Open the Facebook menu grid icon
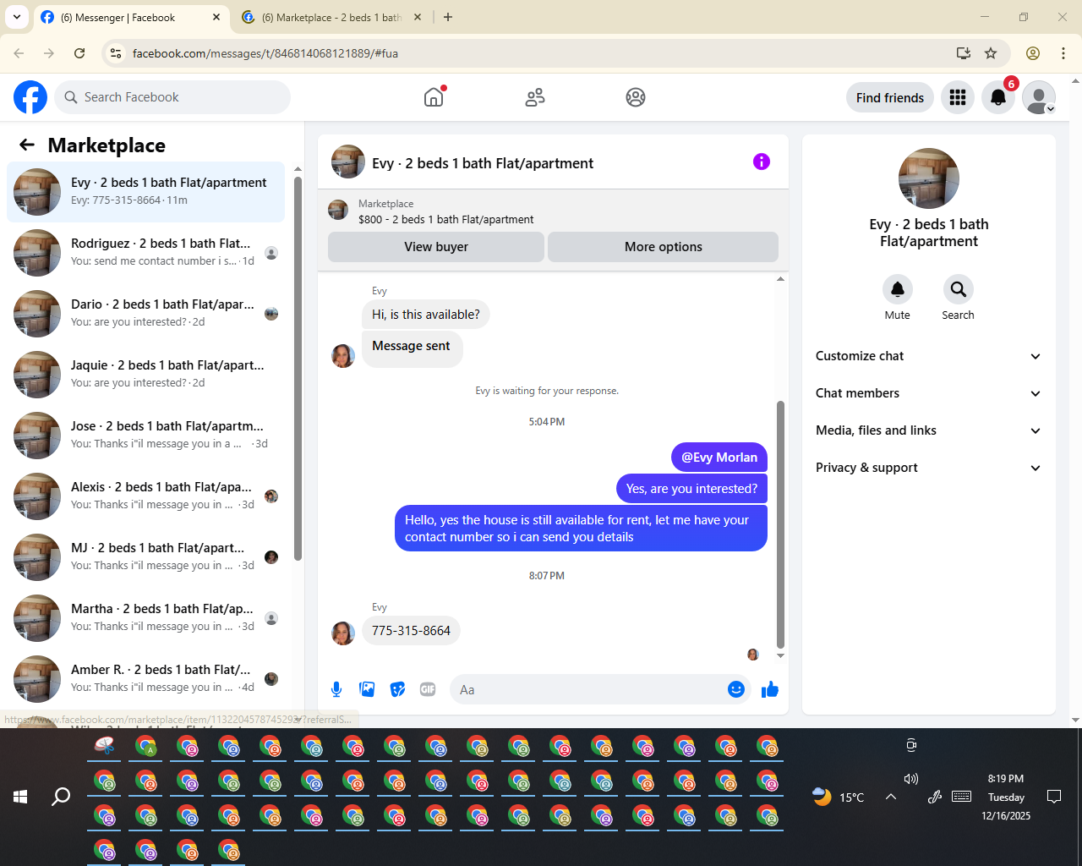 (958, 97)
